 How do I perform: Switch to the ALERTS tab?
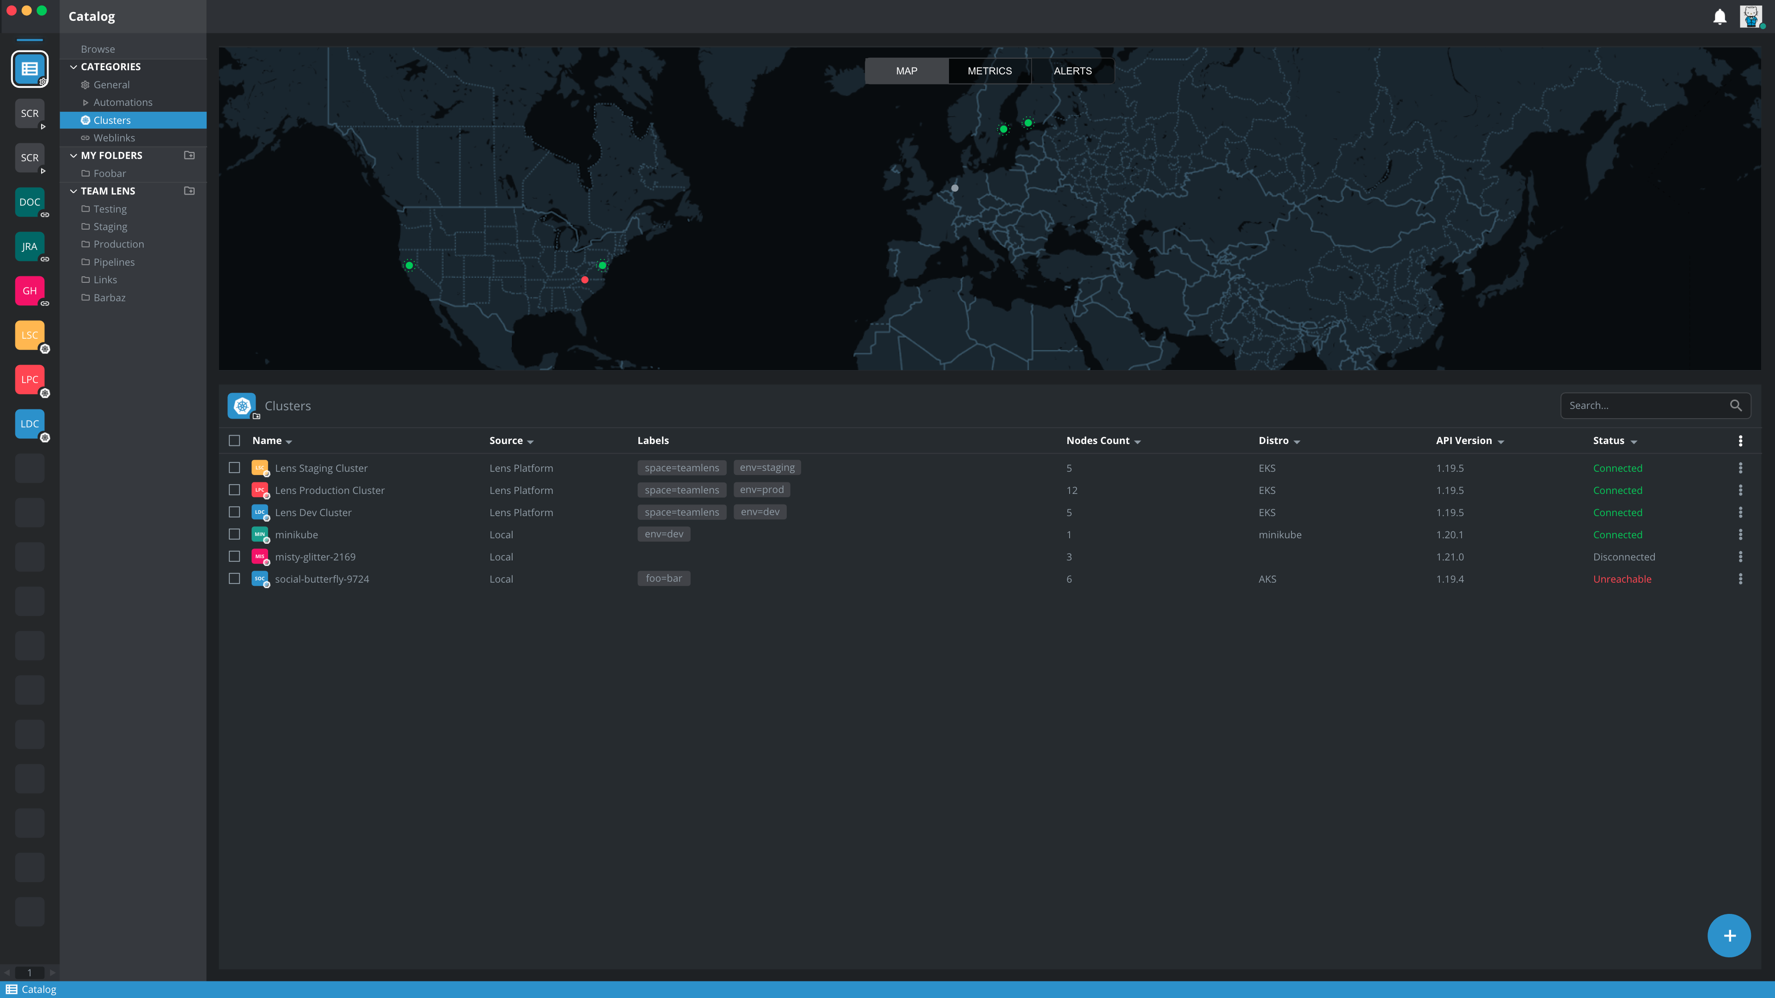(1072, 71)
